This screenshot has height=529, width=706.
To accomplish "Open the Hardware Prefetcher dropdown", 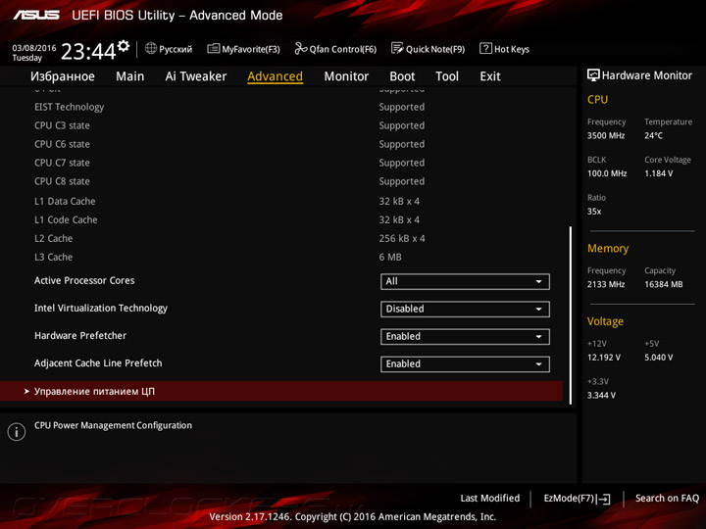I will [465, 336].
